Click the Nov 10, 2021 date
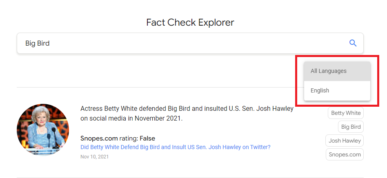Viewport: 387px width, 178px height. tap(94, 156)
